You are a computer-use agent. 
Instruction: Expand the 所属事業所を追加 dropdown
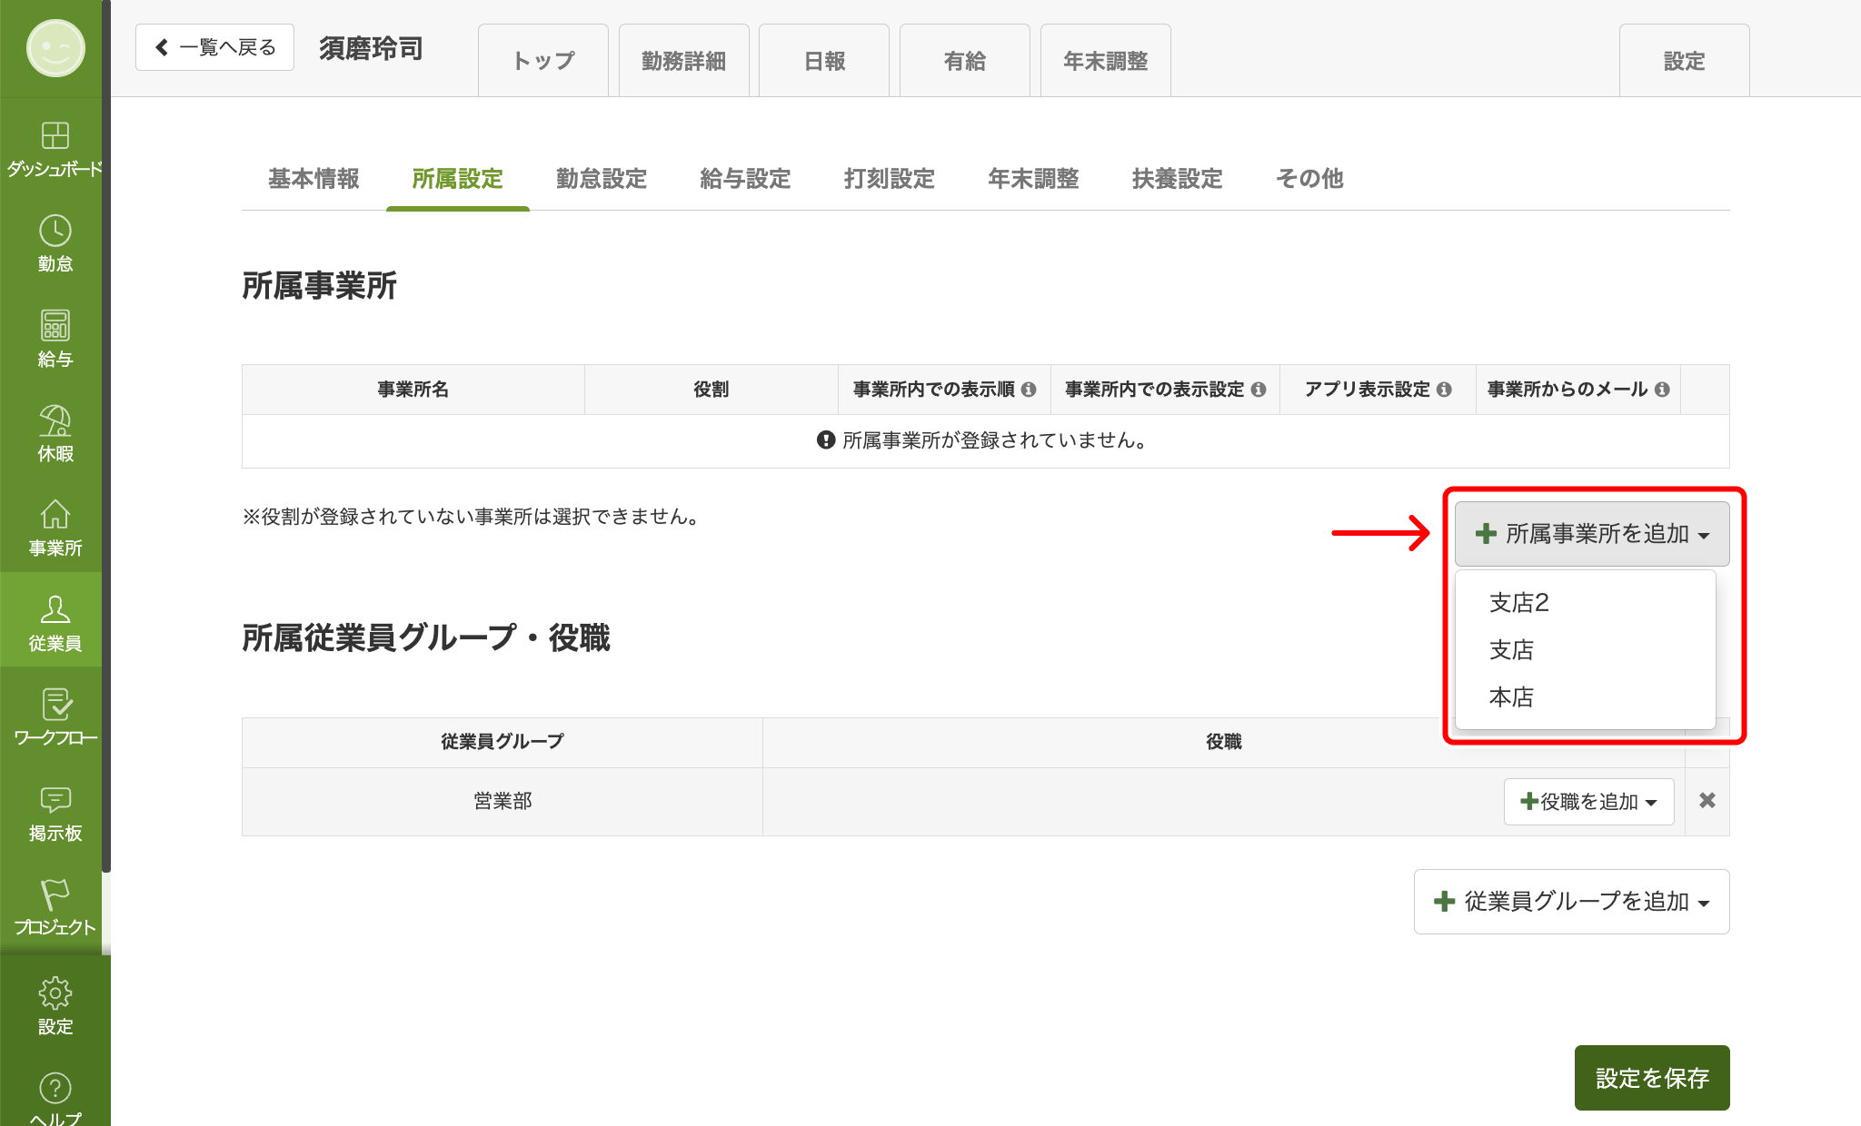(x=1592, y=534)
